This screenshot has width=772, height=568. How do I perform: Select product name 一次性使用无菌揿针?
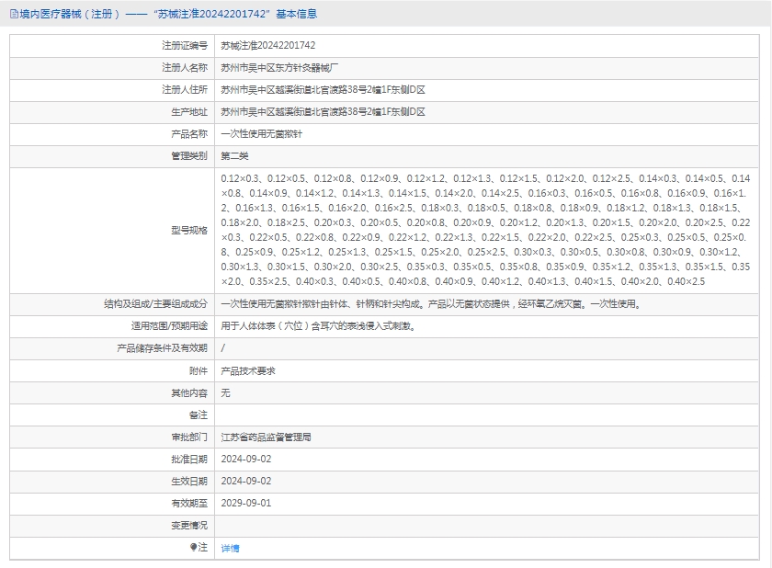pos(262,134)
